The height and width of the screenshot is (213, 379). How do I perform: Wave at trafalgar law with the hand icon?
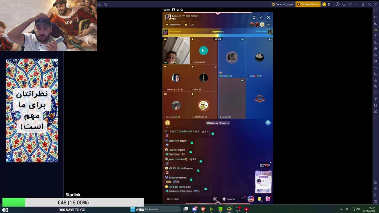tap(205, 189)
